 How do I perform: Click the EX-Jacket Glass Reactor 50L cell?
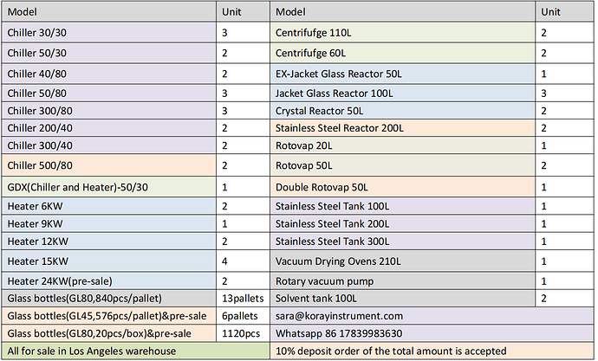coord(404,74)
